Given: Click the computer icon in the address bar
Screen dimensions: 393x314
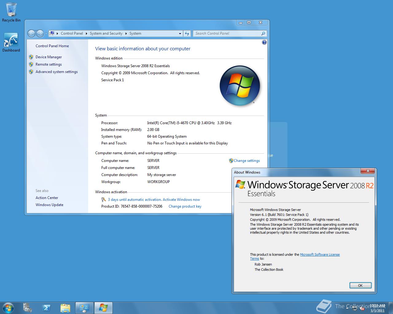Looking at the screenshot, I should point(52,33).
